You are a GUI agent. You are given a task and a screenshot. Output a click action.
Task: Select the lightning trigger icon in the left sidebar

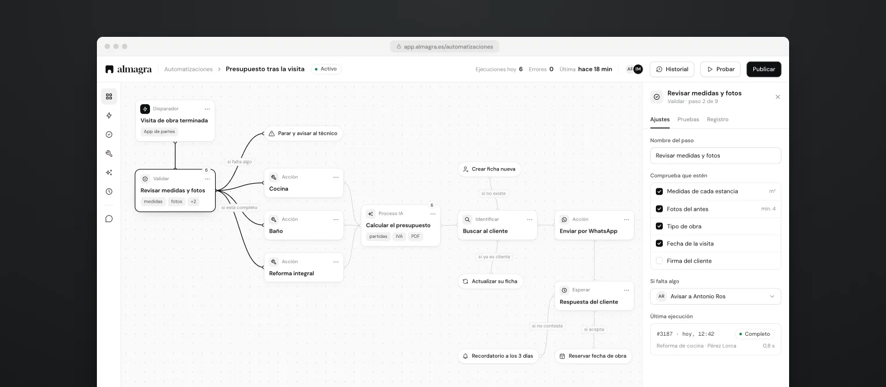coord(109,116)
